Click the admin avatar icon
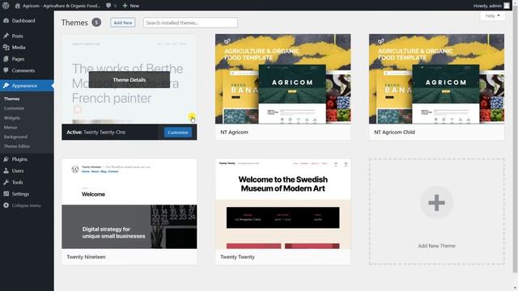This screenshot has width=518, height=291. pyautogui.click(x=507, y=6)
